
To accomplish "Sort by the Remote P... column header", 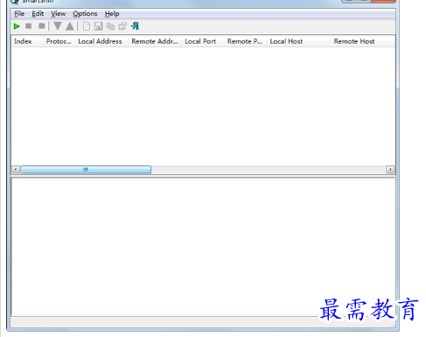I will coord(245,41).
